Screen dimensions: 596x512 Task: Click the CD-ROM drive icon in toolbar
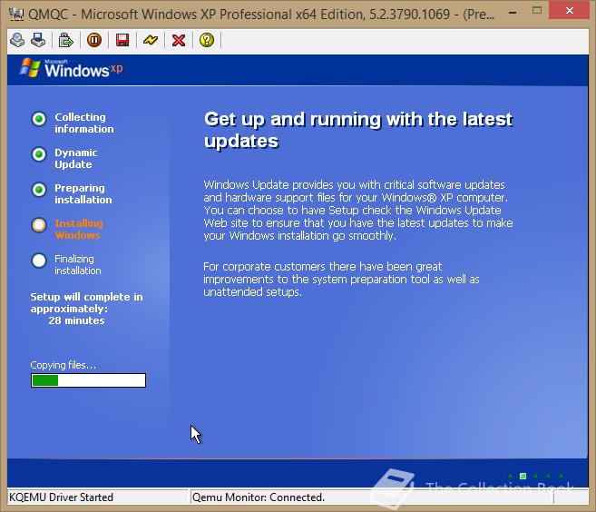tap(17, 40)
